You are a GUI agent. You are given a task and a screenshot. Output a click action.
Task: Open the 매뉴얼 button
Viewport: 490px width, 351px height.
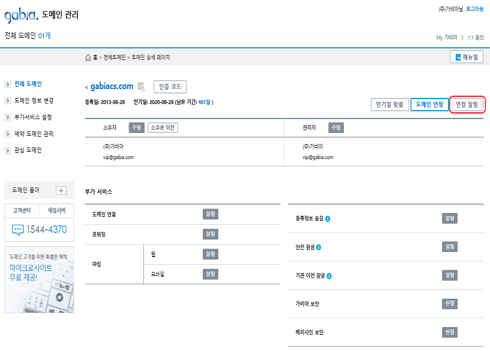click(x=467, y=57)
